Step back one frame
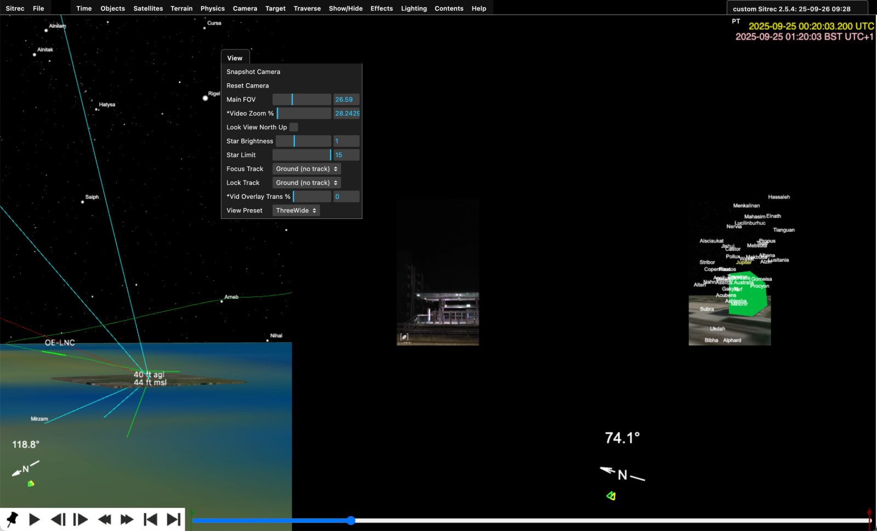Screen dimensions: 877x531 click(x=58, y=519)
